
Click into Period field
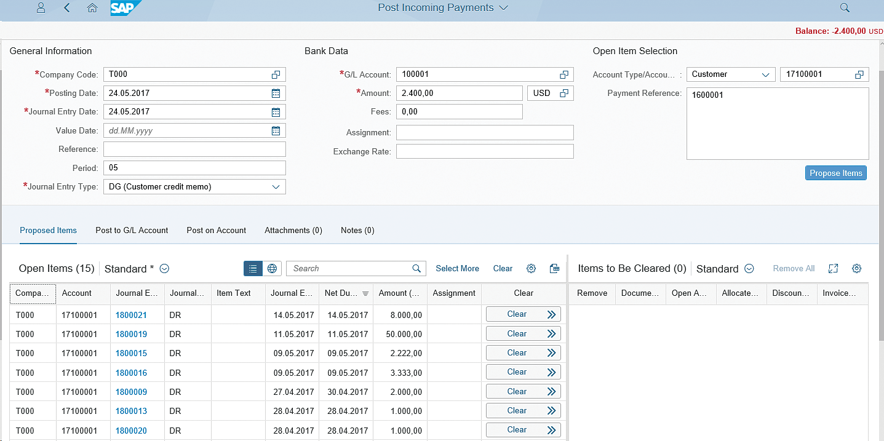click(194, 168)
